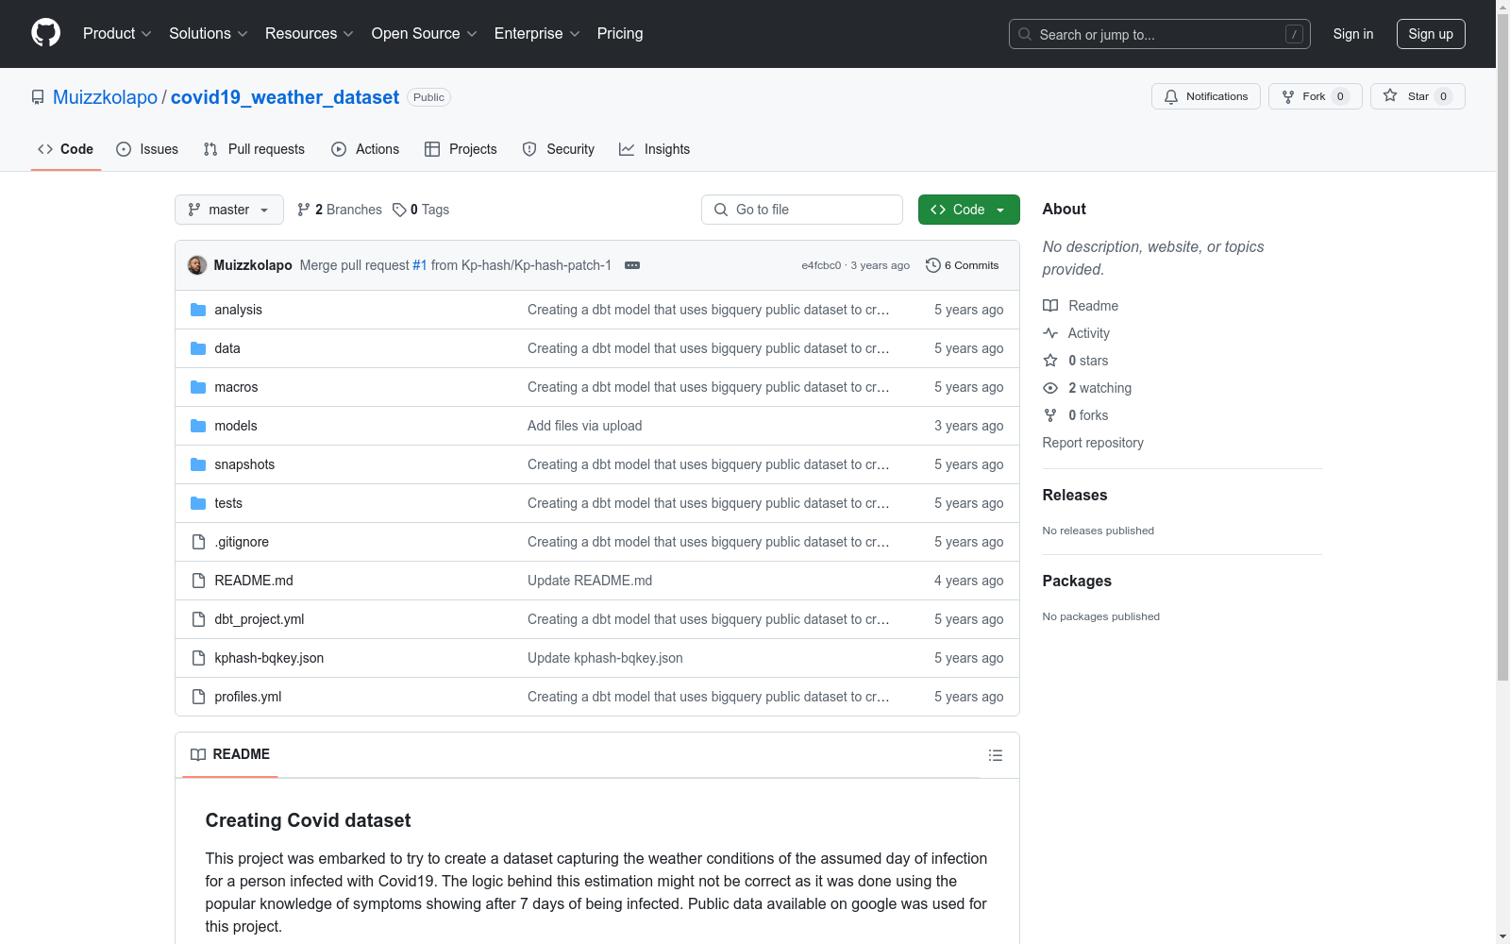1510x944 pixels.
Task: Open the Muizzkolapo owner profile link
Action: coord(106,97)
